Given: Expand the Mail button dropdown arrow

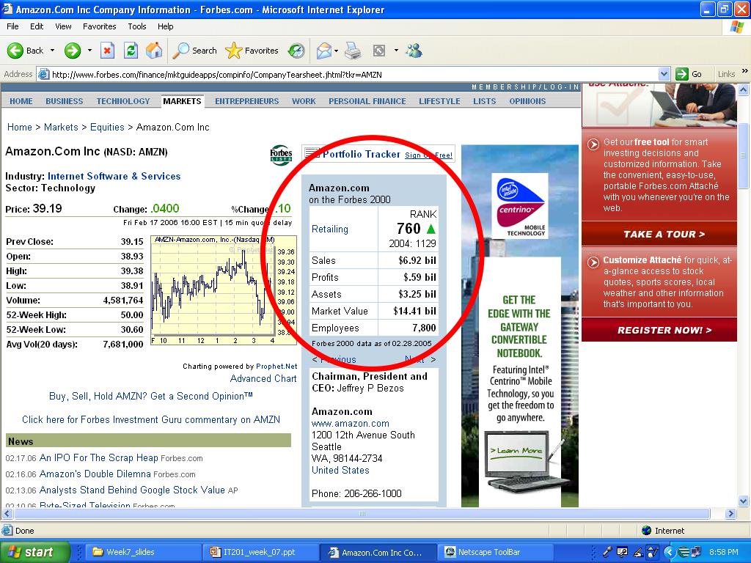Looking at the screenshot, I should (336, 51).
